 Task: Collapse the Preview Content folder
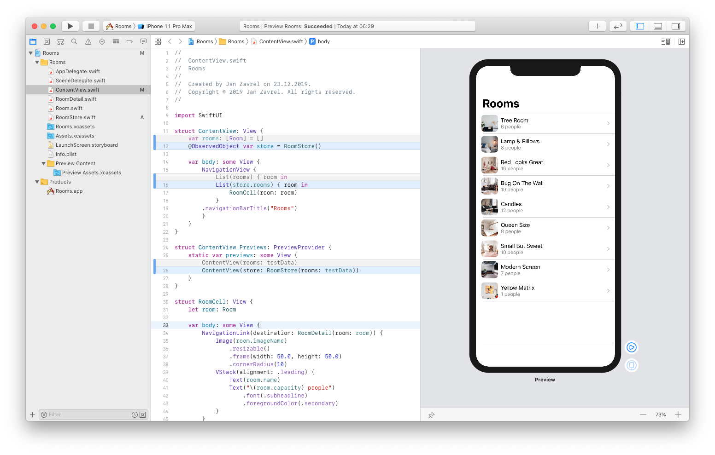tap(43, 163)
